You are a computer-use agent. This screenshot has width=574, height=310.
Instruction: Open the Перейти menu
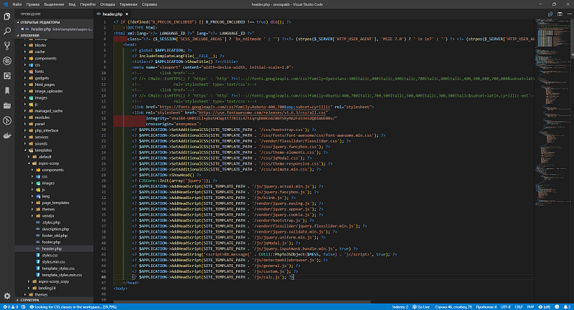click(x=88, y=4)
